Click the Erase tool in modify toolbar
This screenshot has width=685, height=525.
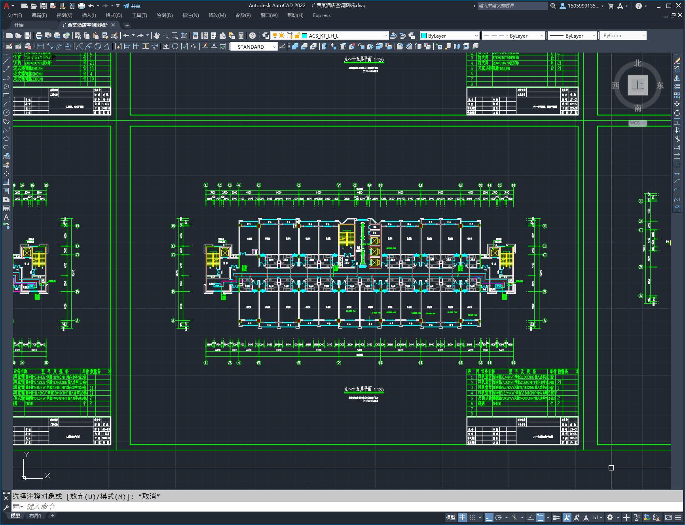coord(677,60)
